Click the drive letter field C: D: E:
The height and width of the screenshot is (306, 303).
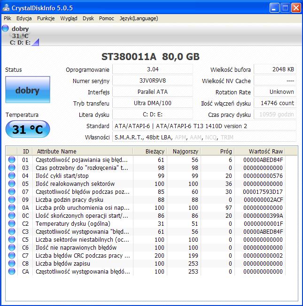pyautogui.click(x=153, y=115)
